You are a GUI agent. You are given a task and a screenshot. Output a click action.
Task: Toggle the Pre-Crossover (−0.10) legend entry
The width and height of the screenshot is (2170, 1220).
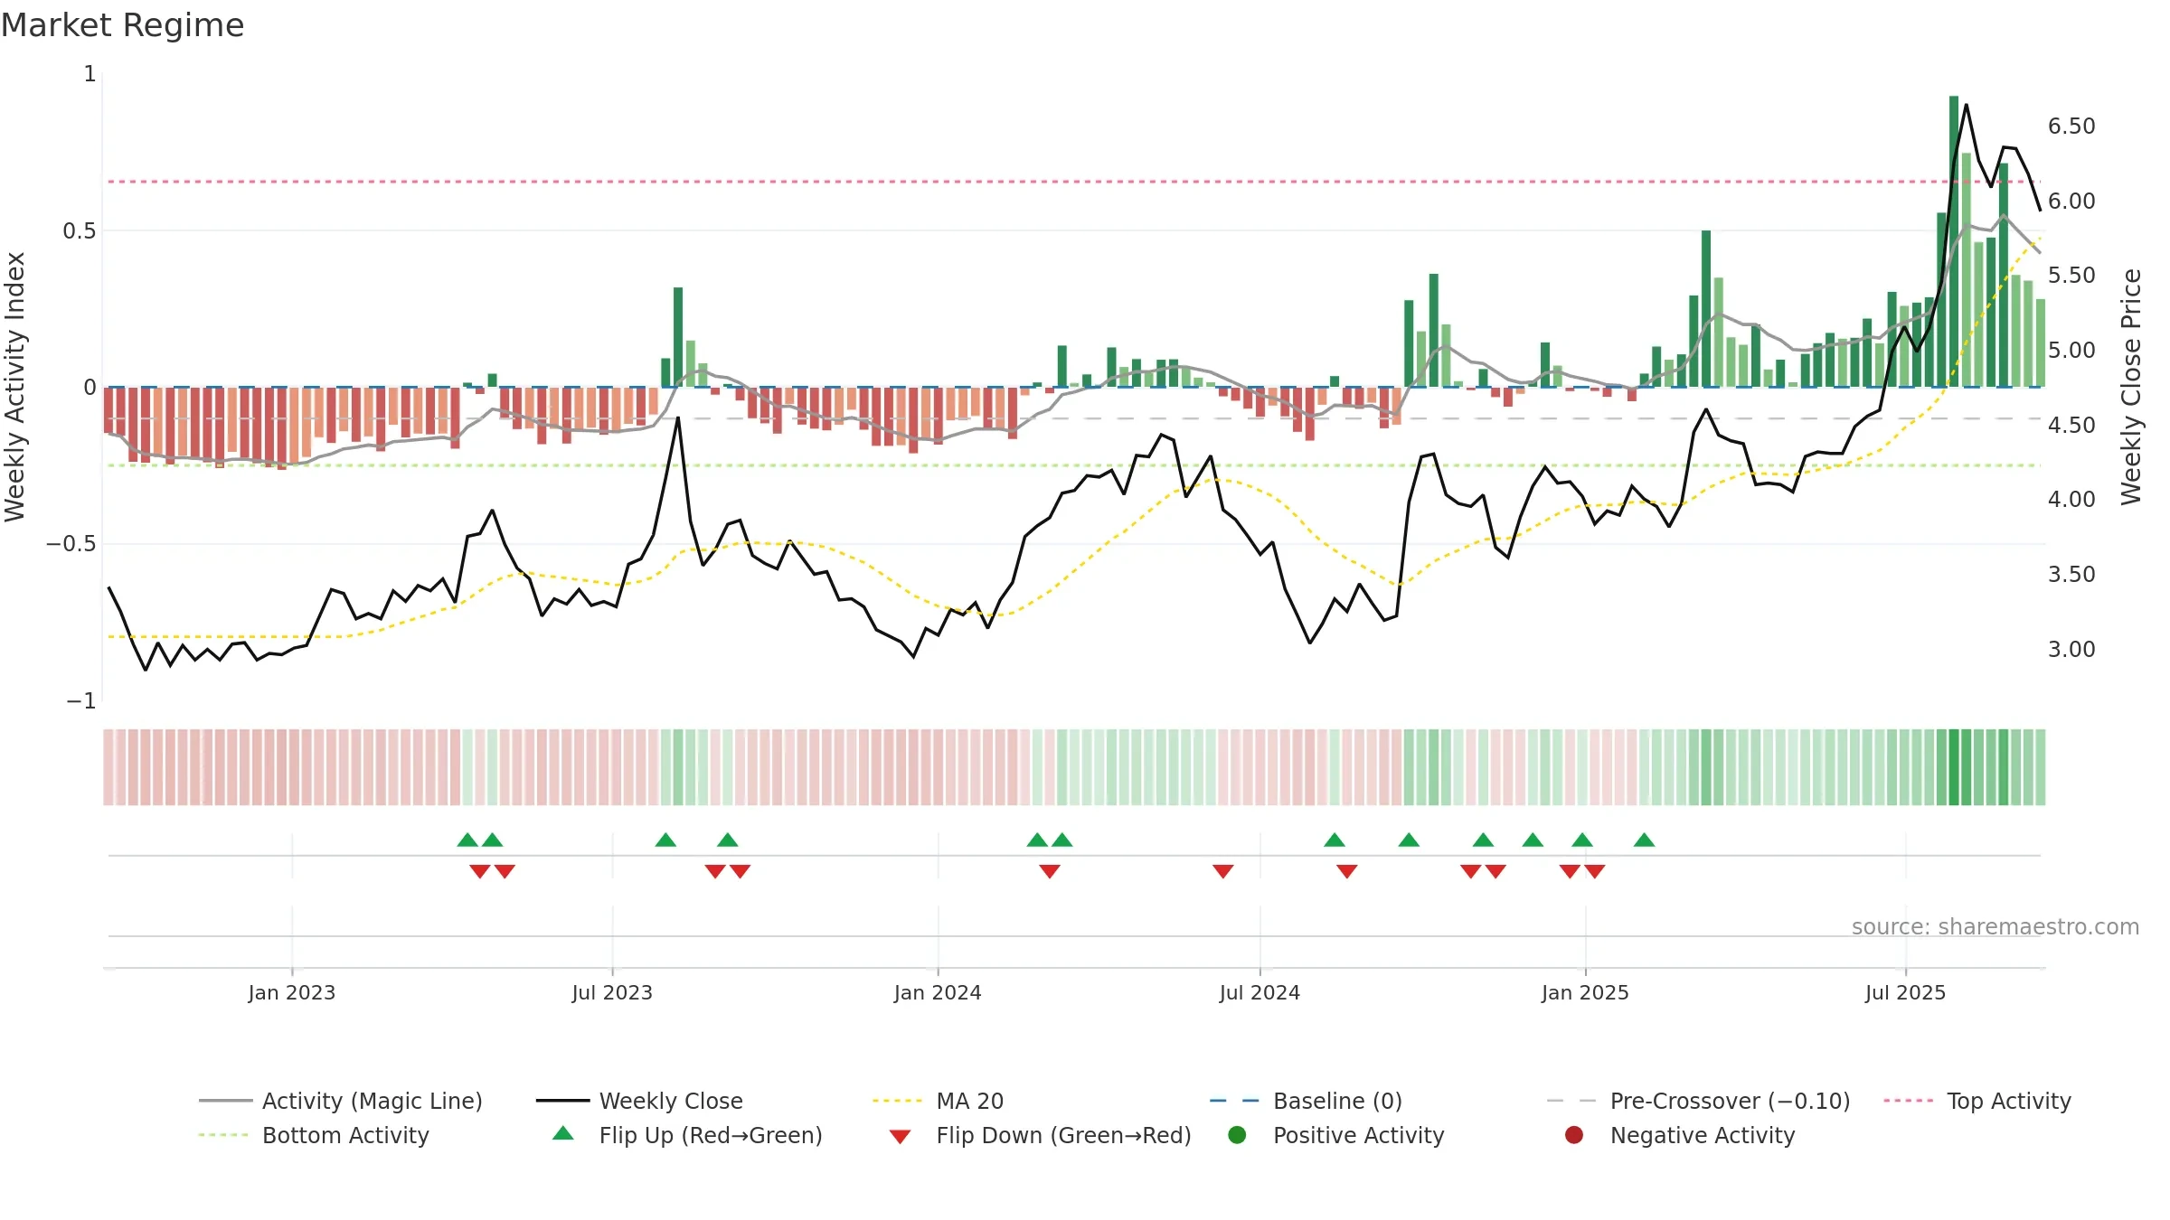[x=1698, y=1101]
